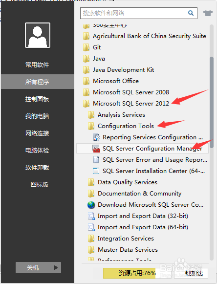Open Reporting Services Configuration icon
This screenshot has height=284, width=217.
97,137
